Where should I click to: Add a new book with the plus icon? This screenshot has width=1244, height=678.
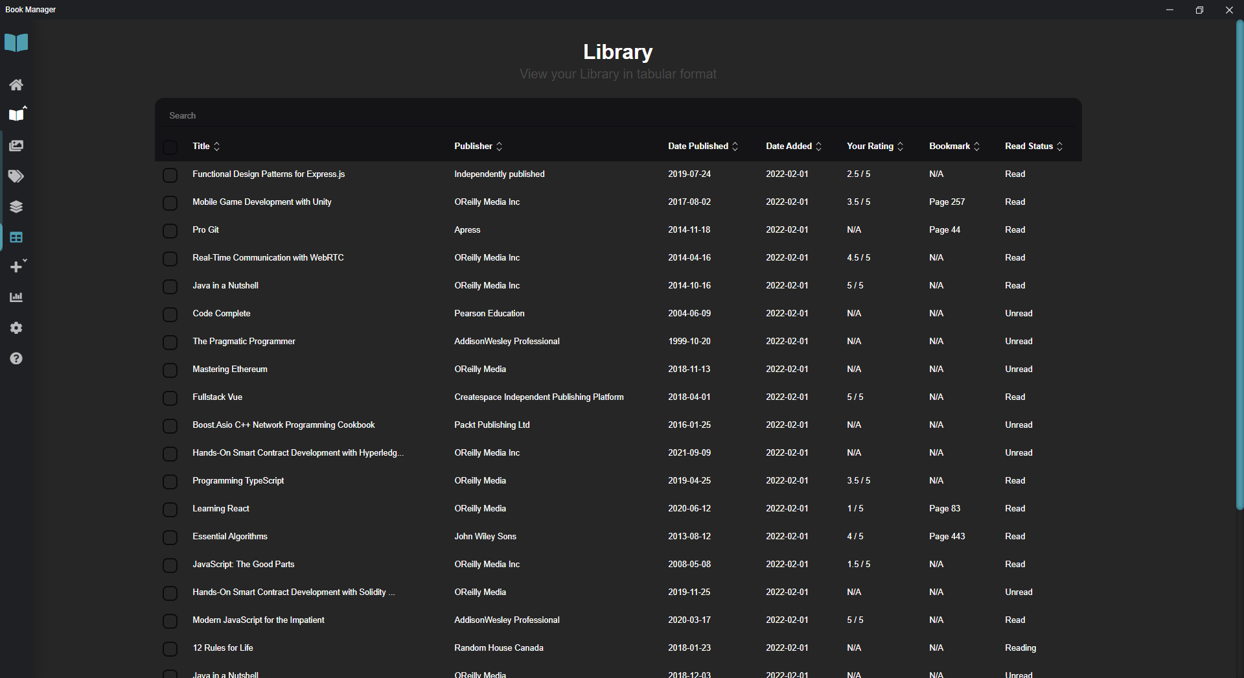(14, 266)
